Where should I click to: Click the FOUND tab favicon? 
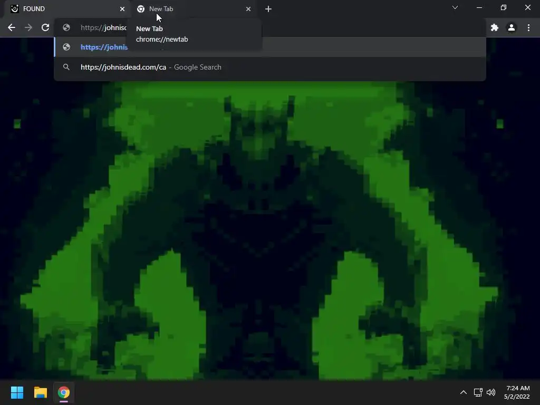(14, 9)
